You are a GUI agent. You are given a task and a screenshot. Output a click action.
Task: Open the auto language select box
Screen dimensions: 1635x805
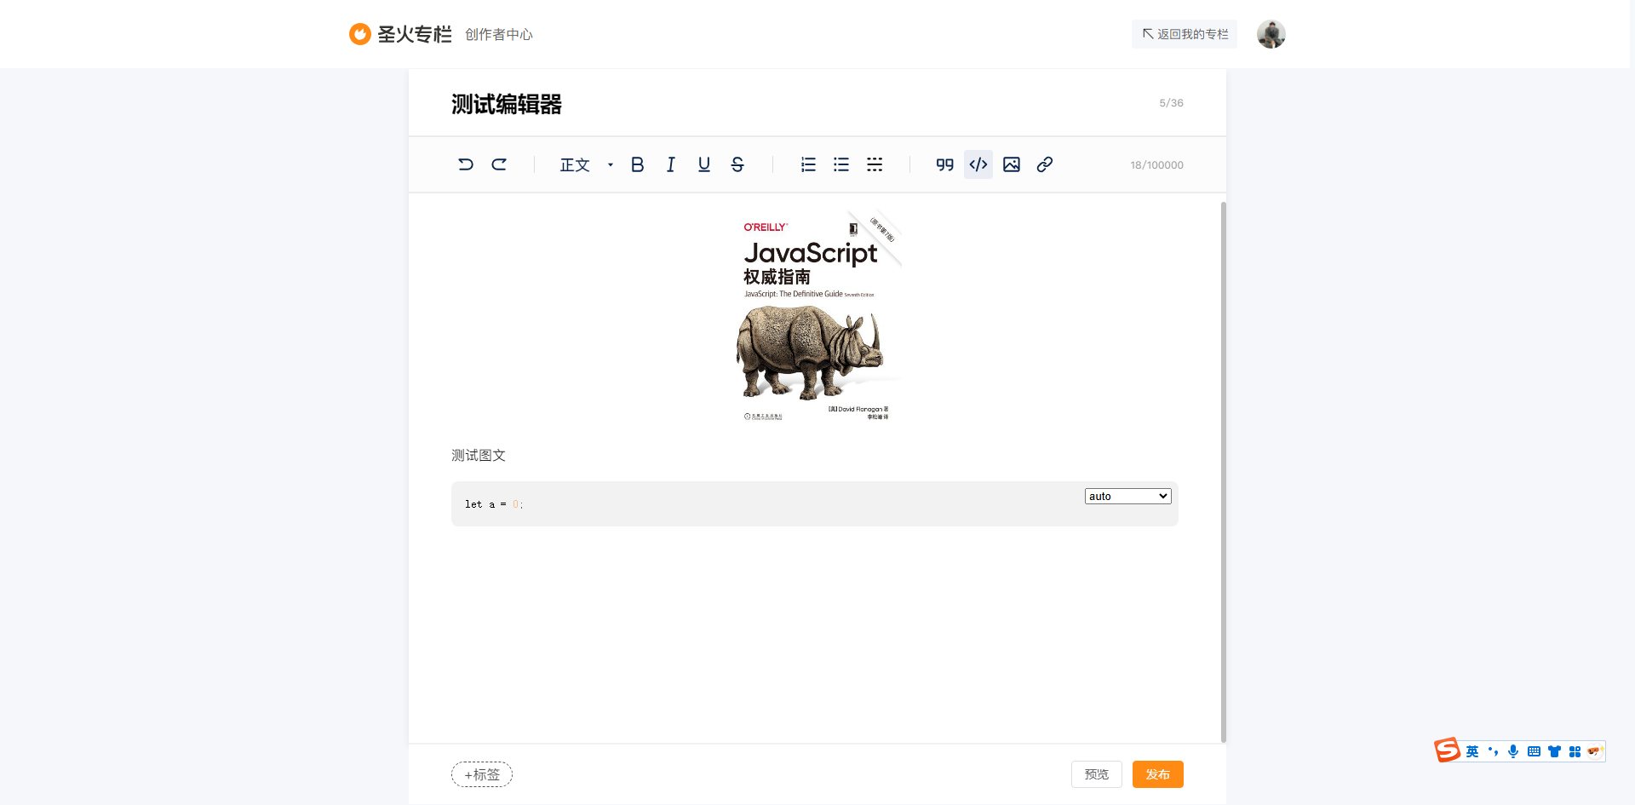click(x=1127, y=496)
